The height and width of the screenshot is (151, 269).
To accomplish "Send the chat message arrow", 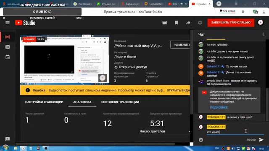I will 261,140.
